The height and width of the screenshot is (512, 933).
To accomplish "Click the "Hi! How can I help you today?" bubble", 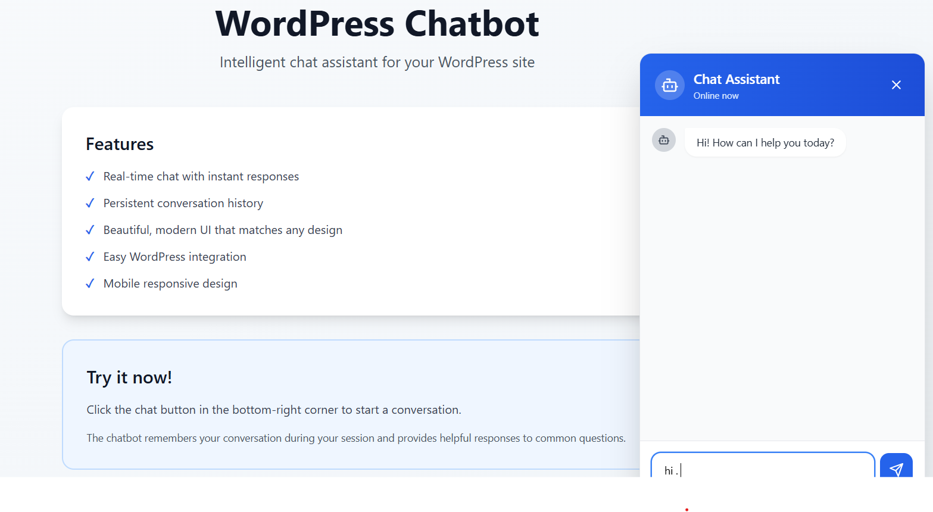I will (x=765, y=143).
